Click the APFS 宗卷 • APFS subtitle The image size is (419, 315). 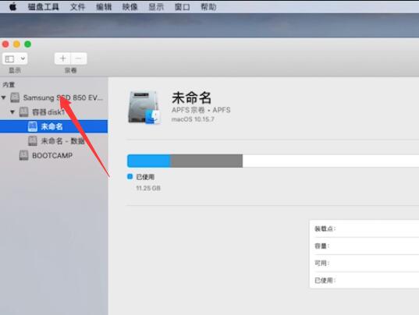[201, 110]
